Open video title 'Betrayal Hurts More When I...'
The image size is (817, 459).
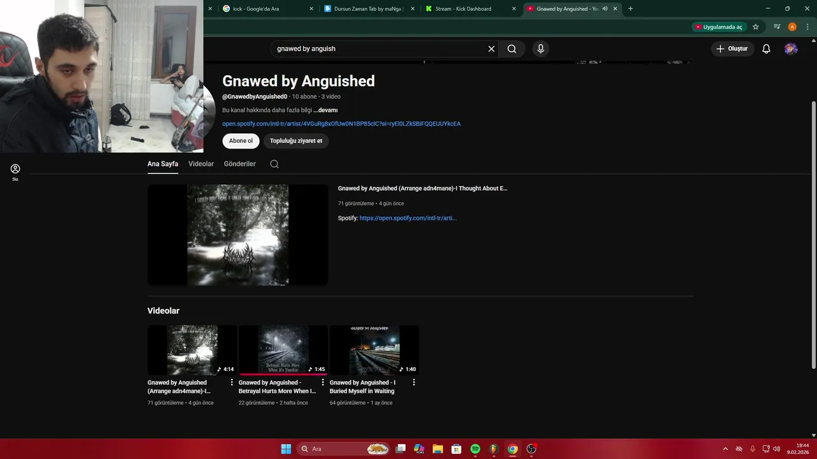[277, 387]
